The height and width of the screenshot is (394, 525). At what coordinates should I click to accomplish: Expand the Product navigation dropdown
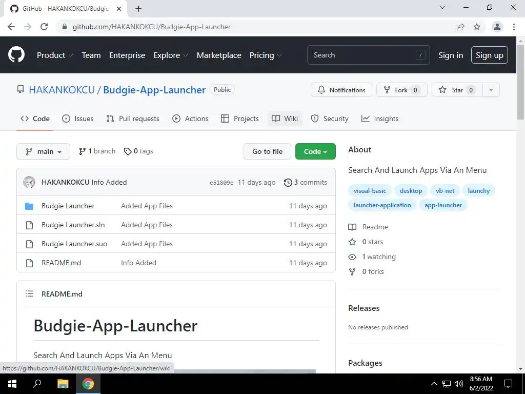pos(55,55)
